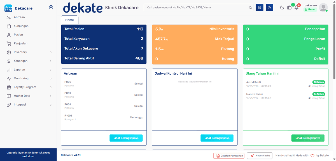This screenshot has height=161, width=336.
Task: Open Catatan Perubahan in the footer
Action: pos(229,155)
